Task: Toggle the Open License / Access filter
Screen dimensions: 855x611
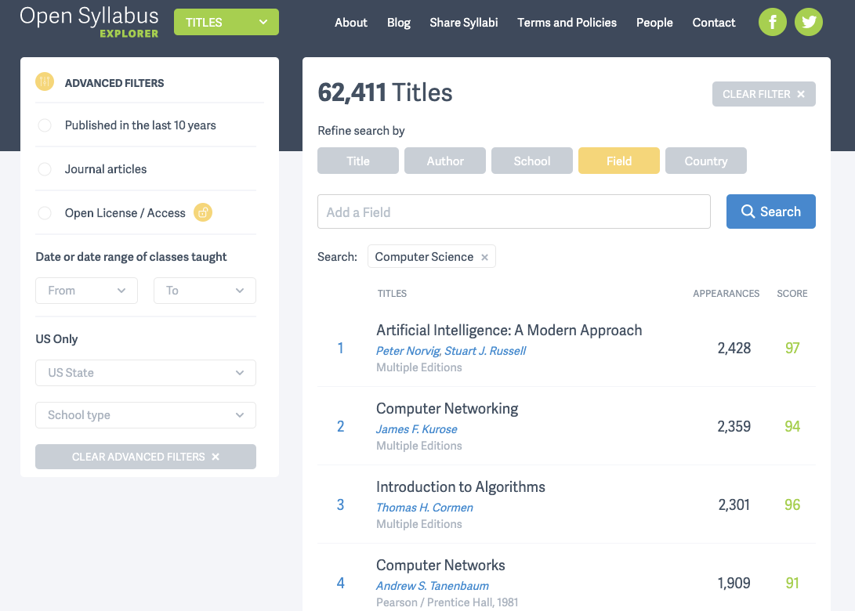Action: [x=45, y=212]
